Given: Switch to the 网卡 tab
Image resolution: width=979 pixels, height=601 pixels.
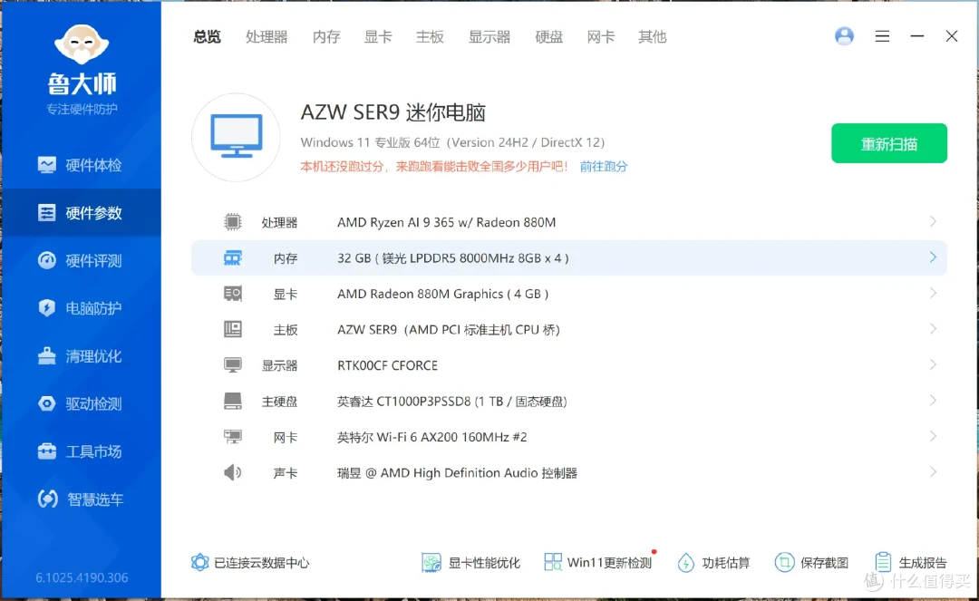Looking at the screenshot, I should point(601,37).
